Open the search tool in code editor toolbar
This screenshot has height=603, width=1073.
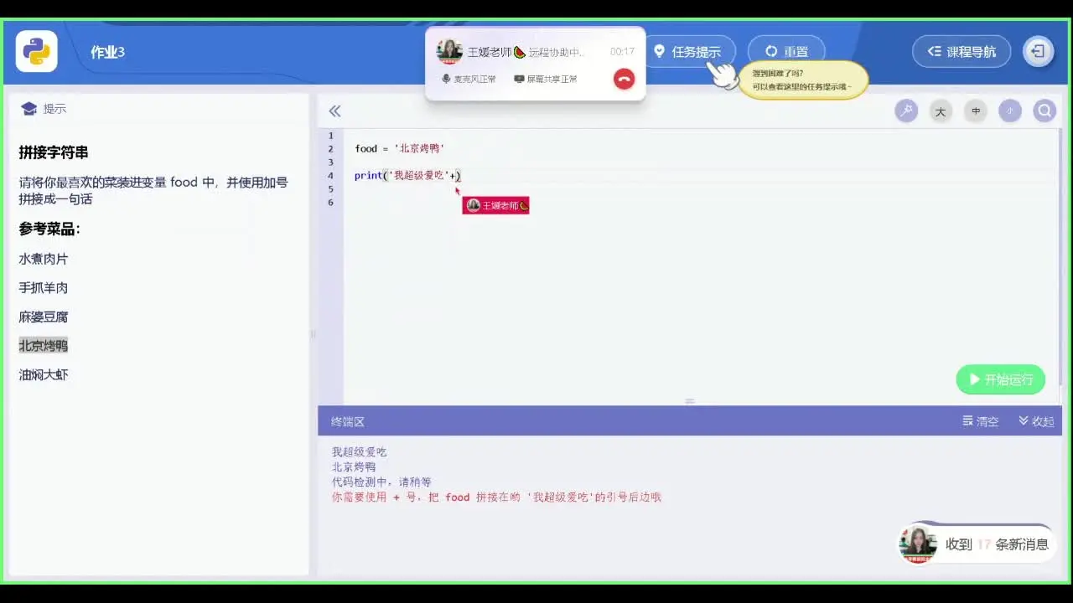point(1044,110)
